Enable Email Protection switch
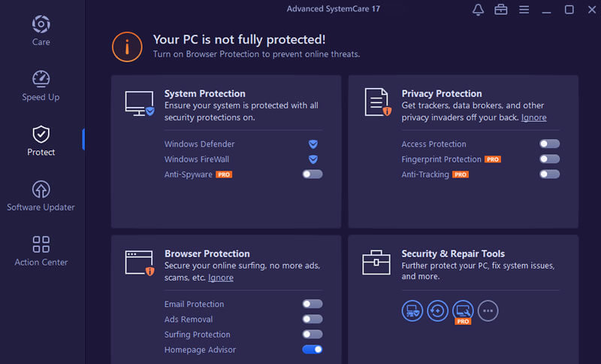Viewport: 601px width, 364px height. 313,304
